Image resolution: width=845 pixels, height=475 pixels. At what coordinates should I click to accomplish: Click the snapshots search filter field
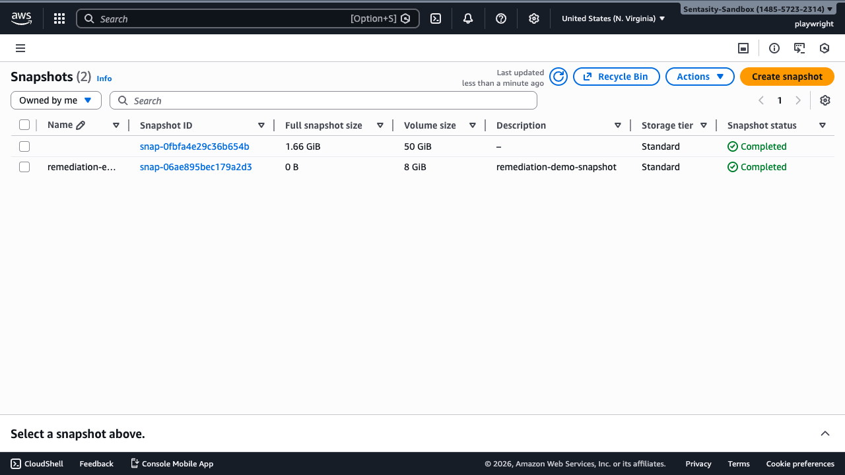(323, 100)
